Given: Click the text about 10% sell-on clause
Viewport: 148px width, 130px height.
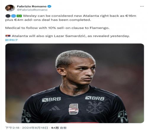Looking at the screenshot, I should (57, 28).
